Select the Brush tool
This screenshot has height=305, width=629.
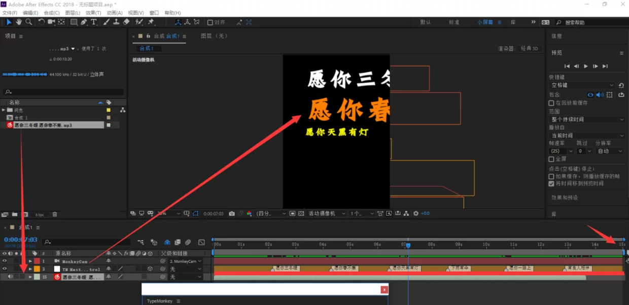pyautogui.click(x=107, y=22)
